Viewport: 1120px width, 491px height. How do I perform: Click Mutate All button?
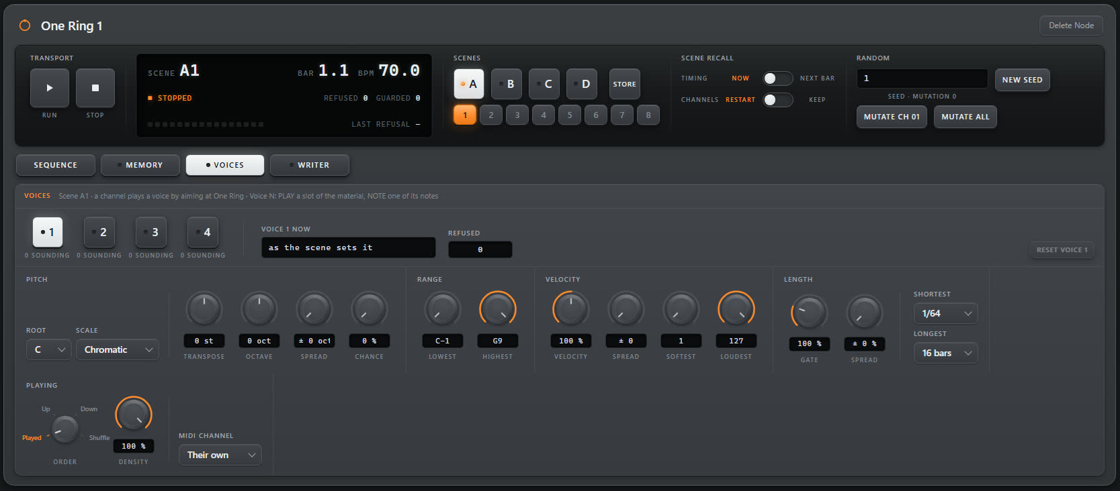(965, 117)
